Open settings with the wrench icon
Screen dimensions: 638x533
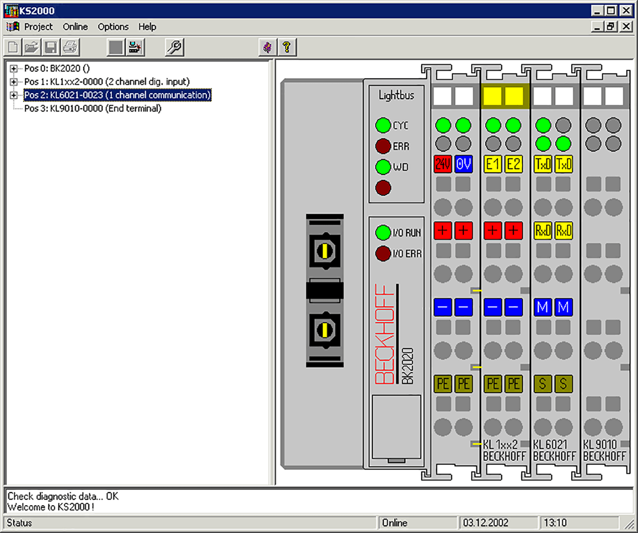click(x=174, y=47)
